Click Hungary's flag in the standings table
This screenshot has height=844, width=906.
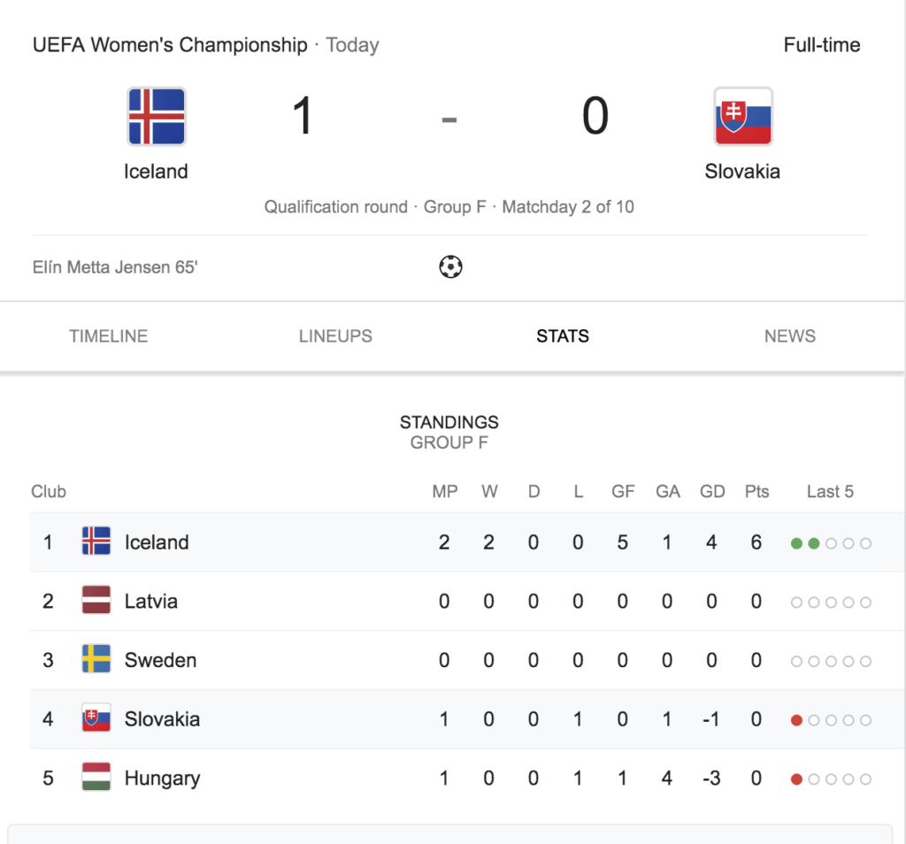(96, 777)
